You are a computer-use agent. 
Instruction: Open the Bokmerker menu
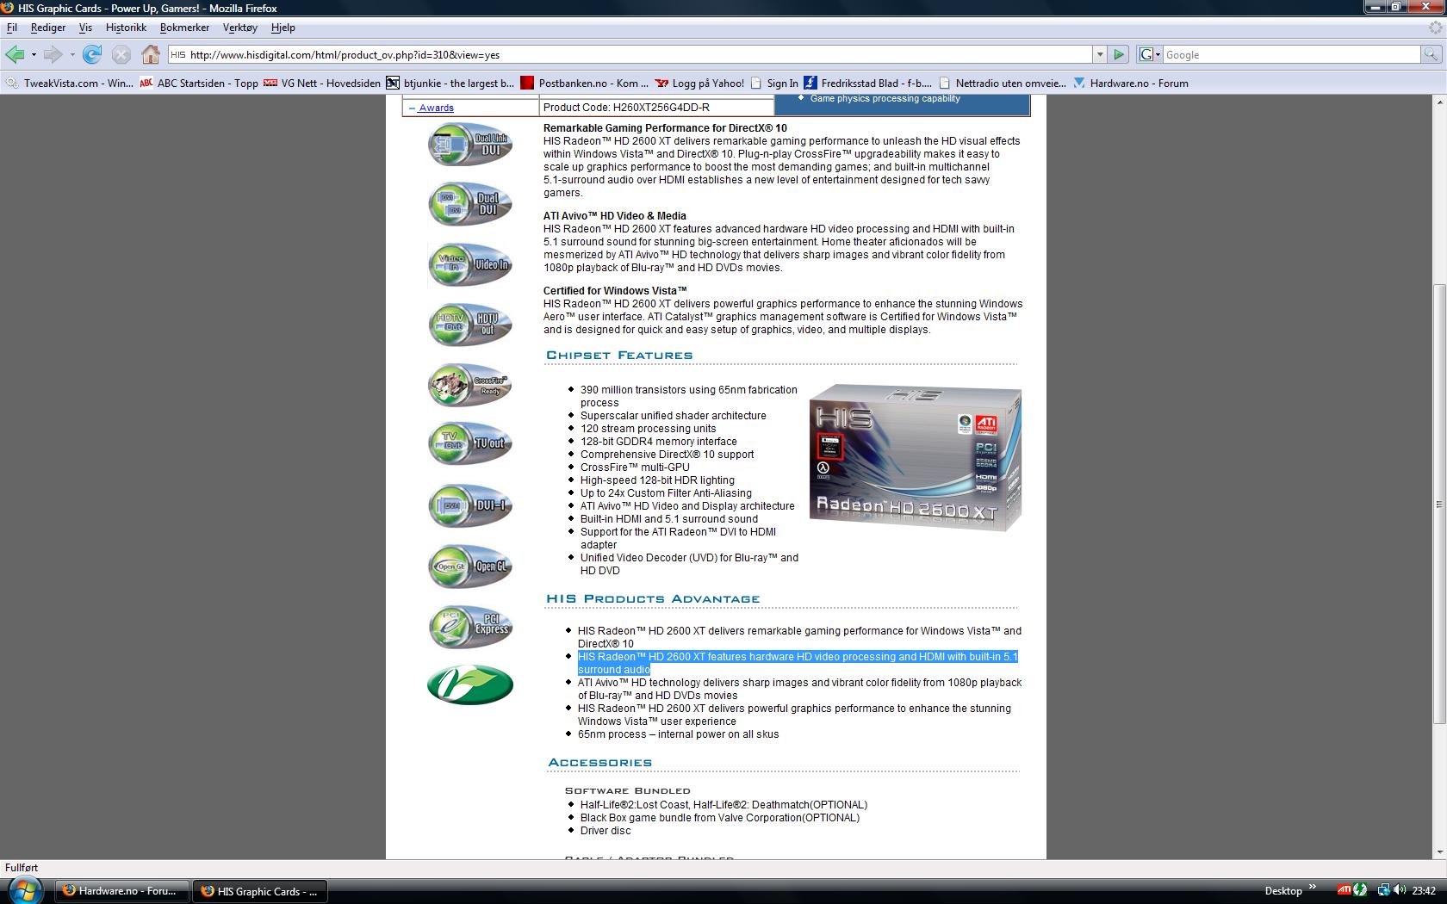[184, 28]
